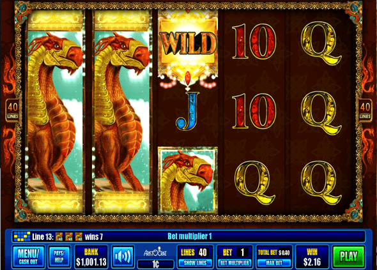The width and height of the screenshot is (377, 270).
Task: Click the payline grid icon beside Line 13
Action: [x=22, y=237]
